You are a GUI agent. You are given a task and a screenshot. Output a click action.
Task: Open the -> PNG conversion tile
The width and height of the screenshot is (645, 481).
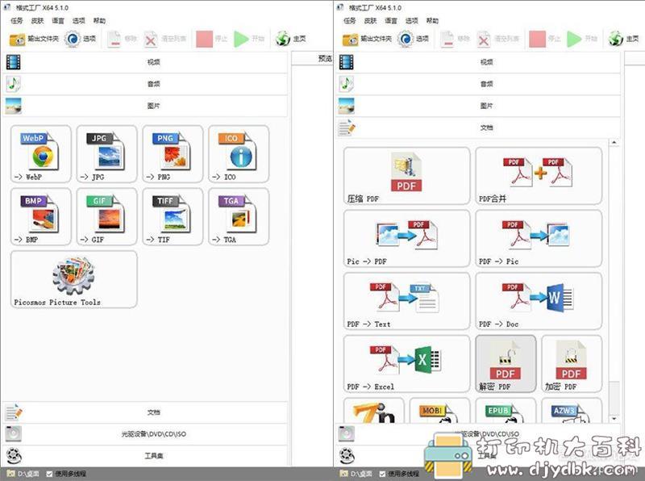[x=173, y=154]
